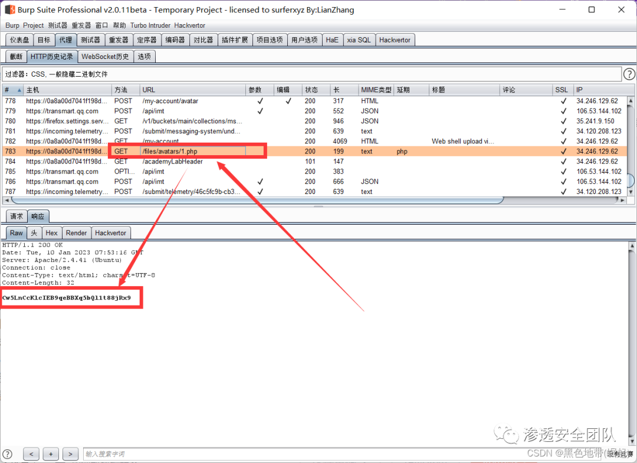Open the WebSocket历史 sub-tab
Viewport: 637px width, 463px height.
tap(105, 57)
